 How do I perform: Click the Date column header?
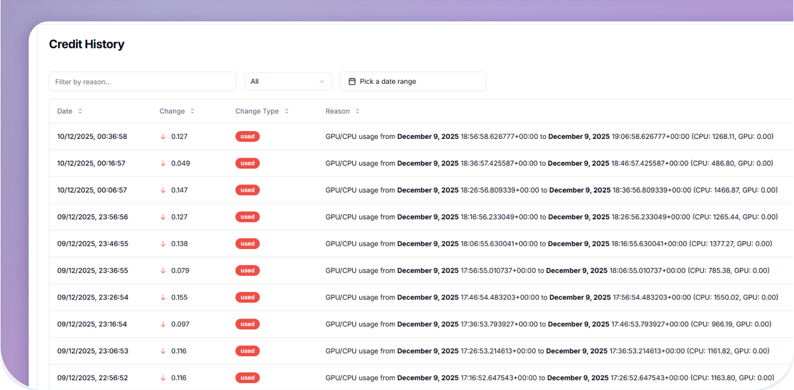pyautogui.click(x=65, y=111)
